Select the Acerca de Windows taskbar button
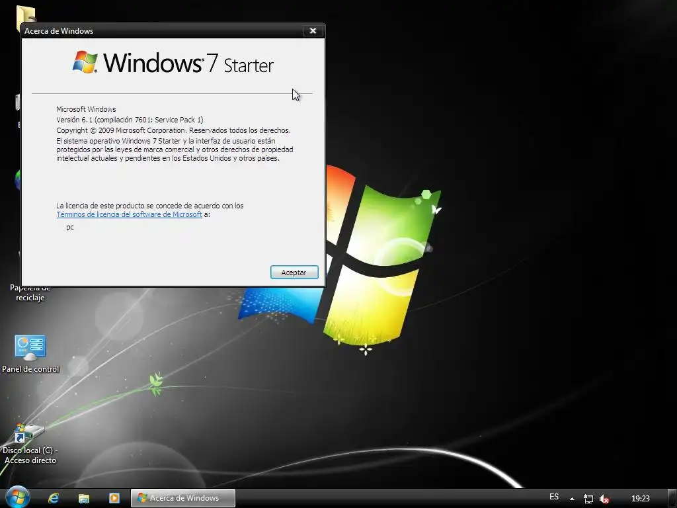 coord(183,498)
